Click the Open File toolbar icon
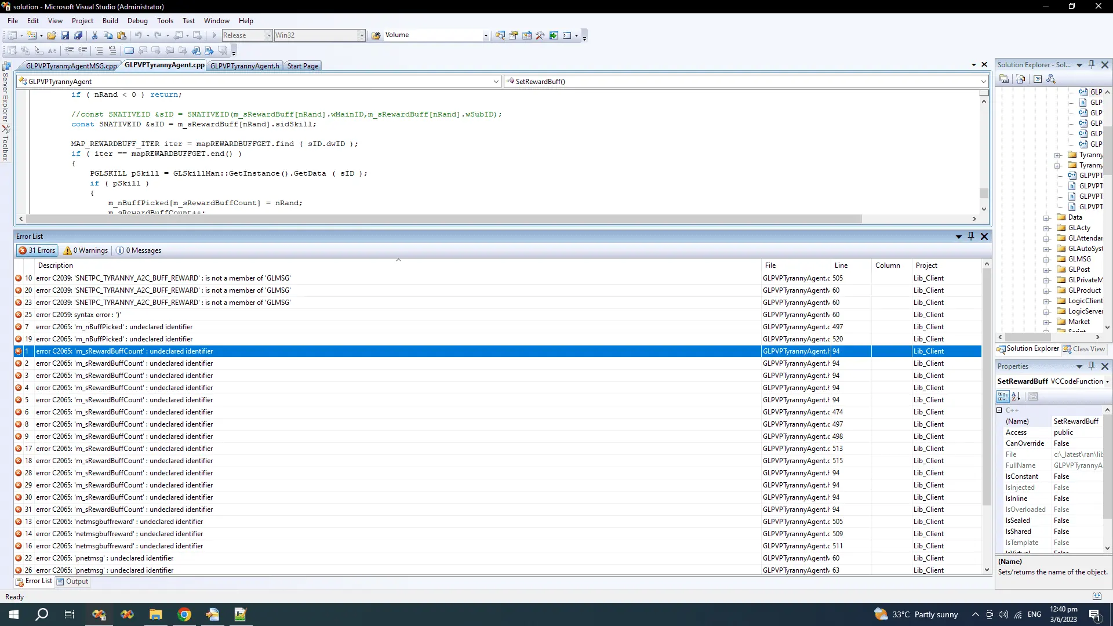1113x626 pixels. [52, 35]
